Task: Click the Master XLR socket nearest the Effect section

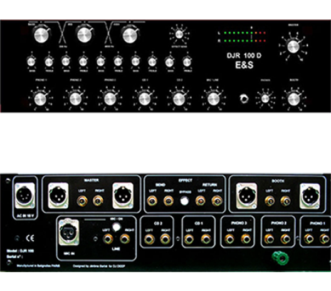Action: coord(123,196)
